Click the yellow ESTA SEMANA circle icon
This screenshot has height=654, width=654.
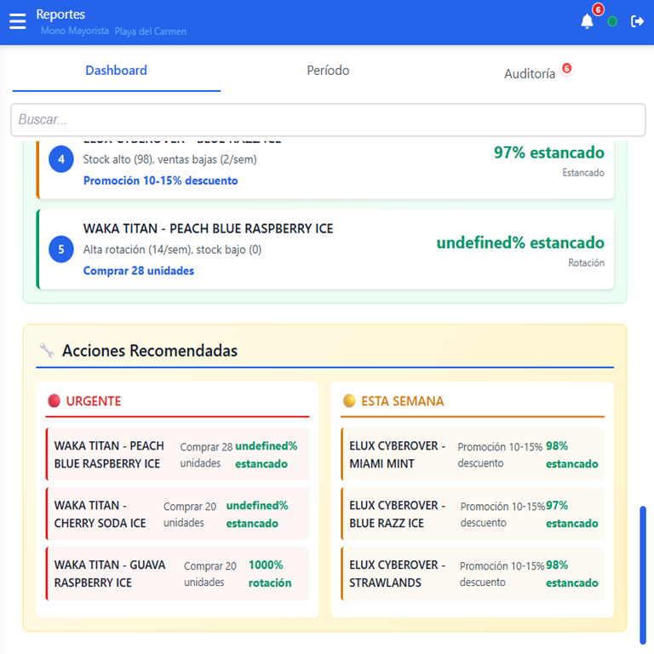point(349,401)
